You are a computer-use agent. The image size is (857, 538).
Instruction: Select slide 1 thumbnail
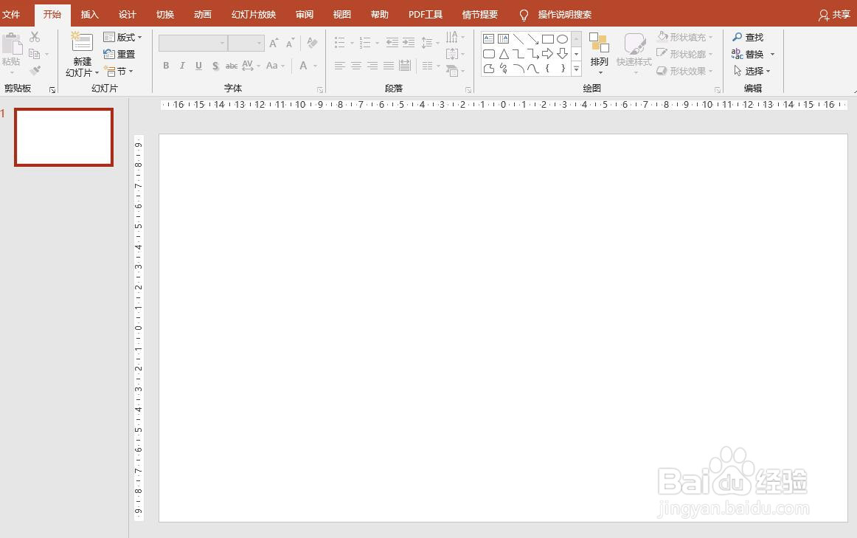(64, 137)
